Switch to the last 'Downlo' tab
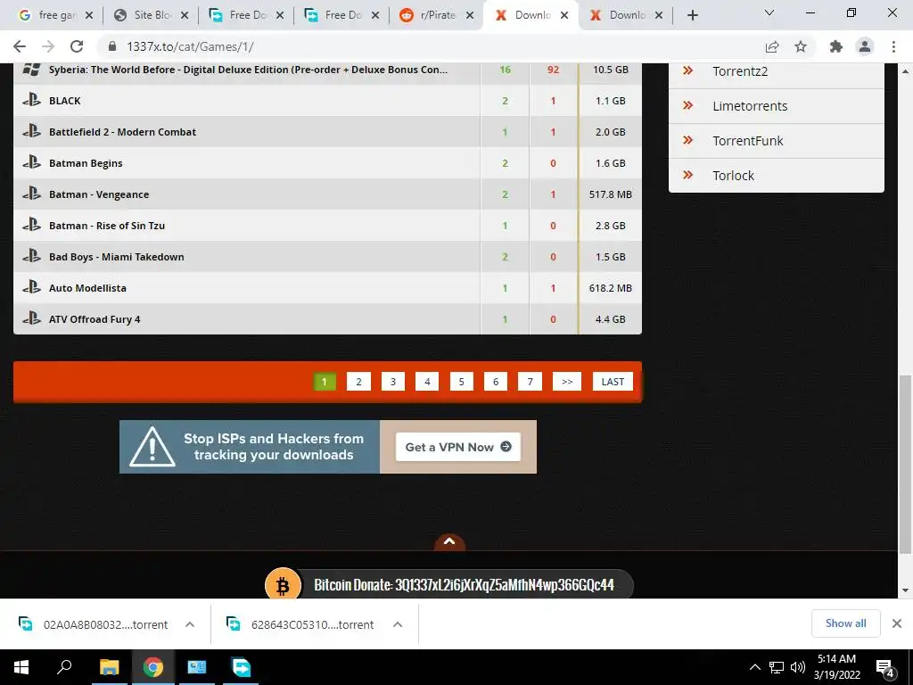The image size is (913, 685). (621, 15)
